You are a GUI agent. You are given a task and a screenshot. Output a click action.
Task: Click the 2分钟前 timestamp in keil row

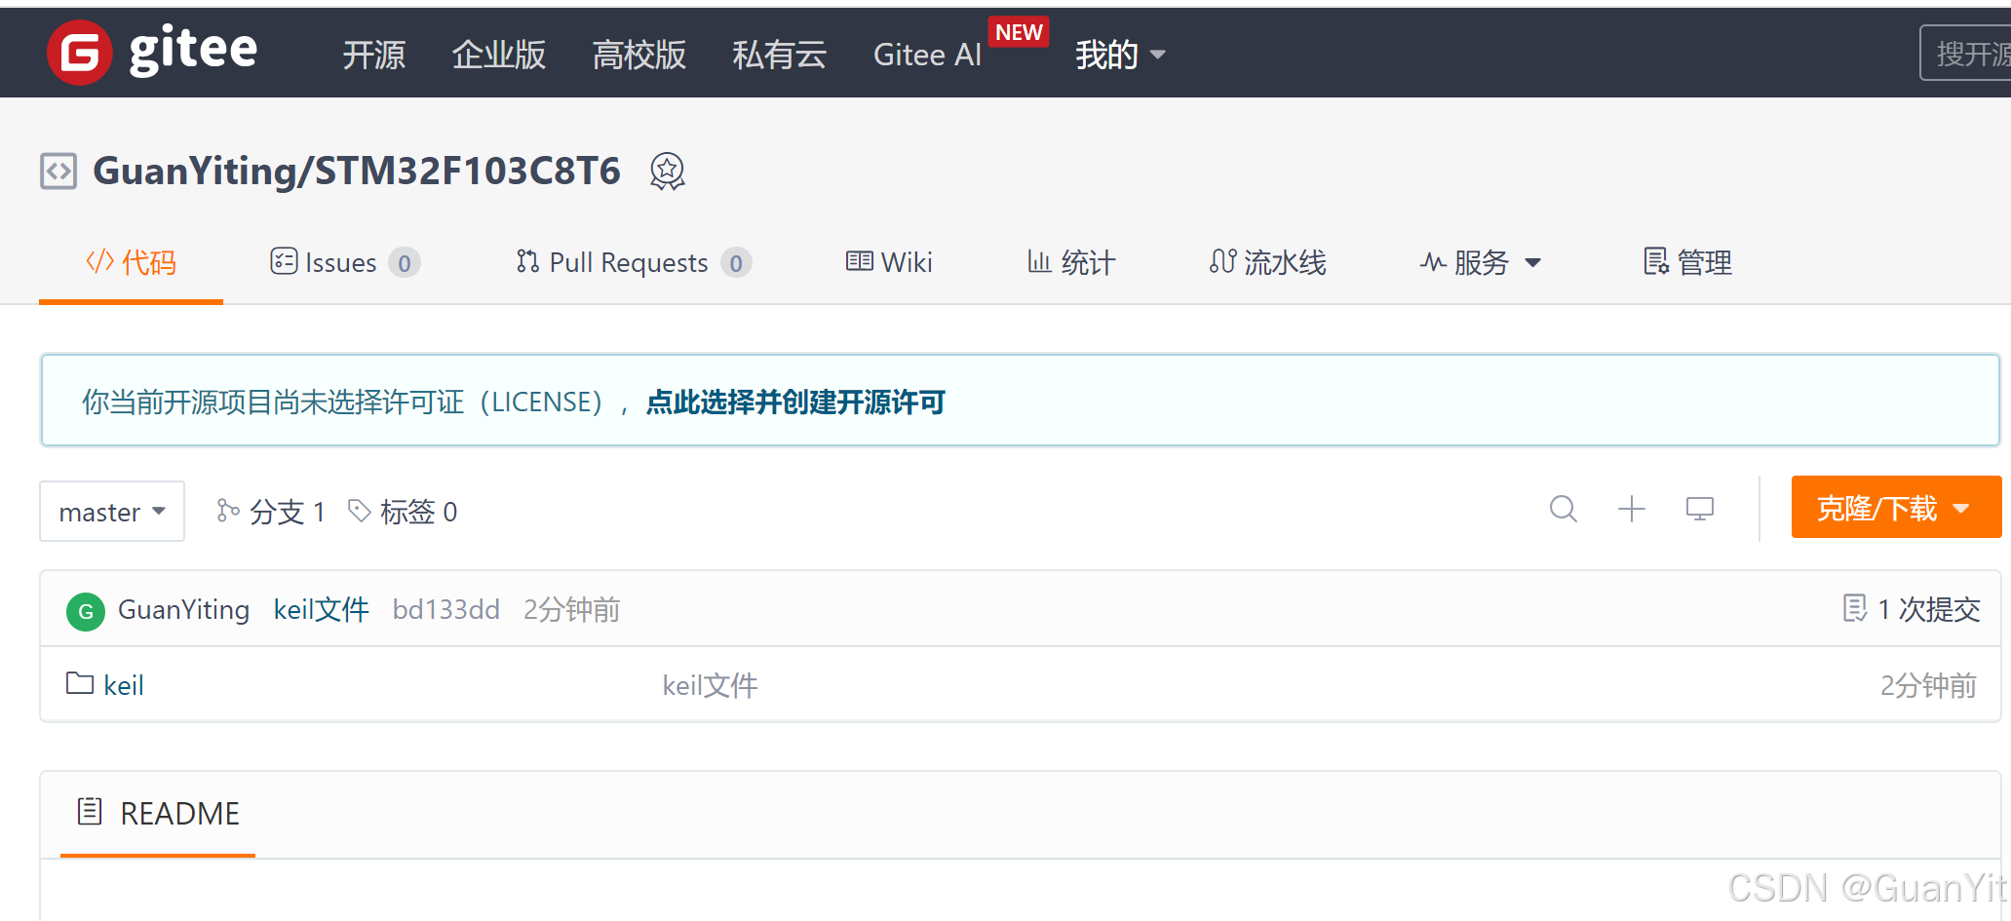pyautogui.click(x=1928, y=685)
